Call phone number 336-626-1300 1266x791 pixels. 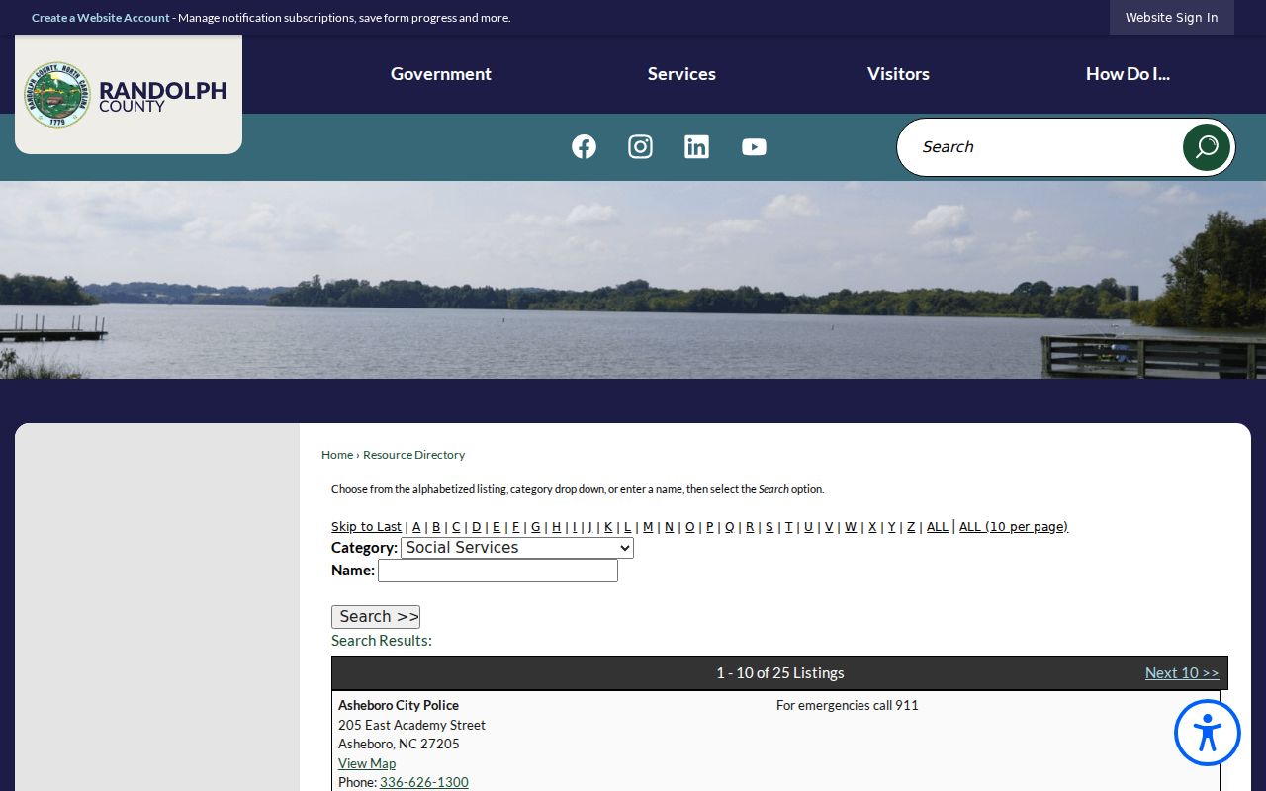point(424,782)
